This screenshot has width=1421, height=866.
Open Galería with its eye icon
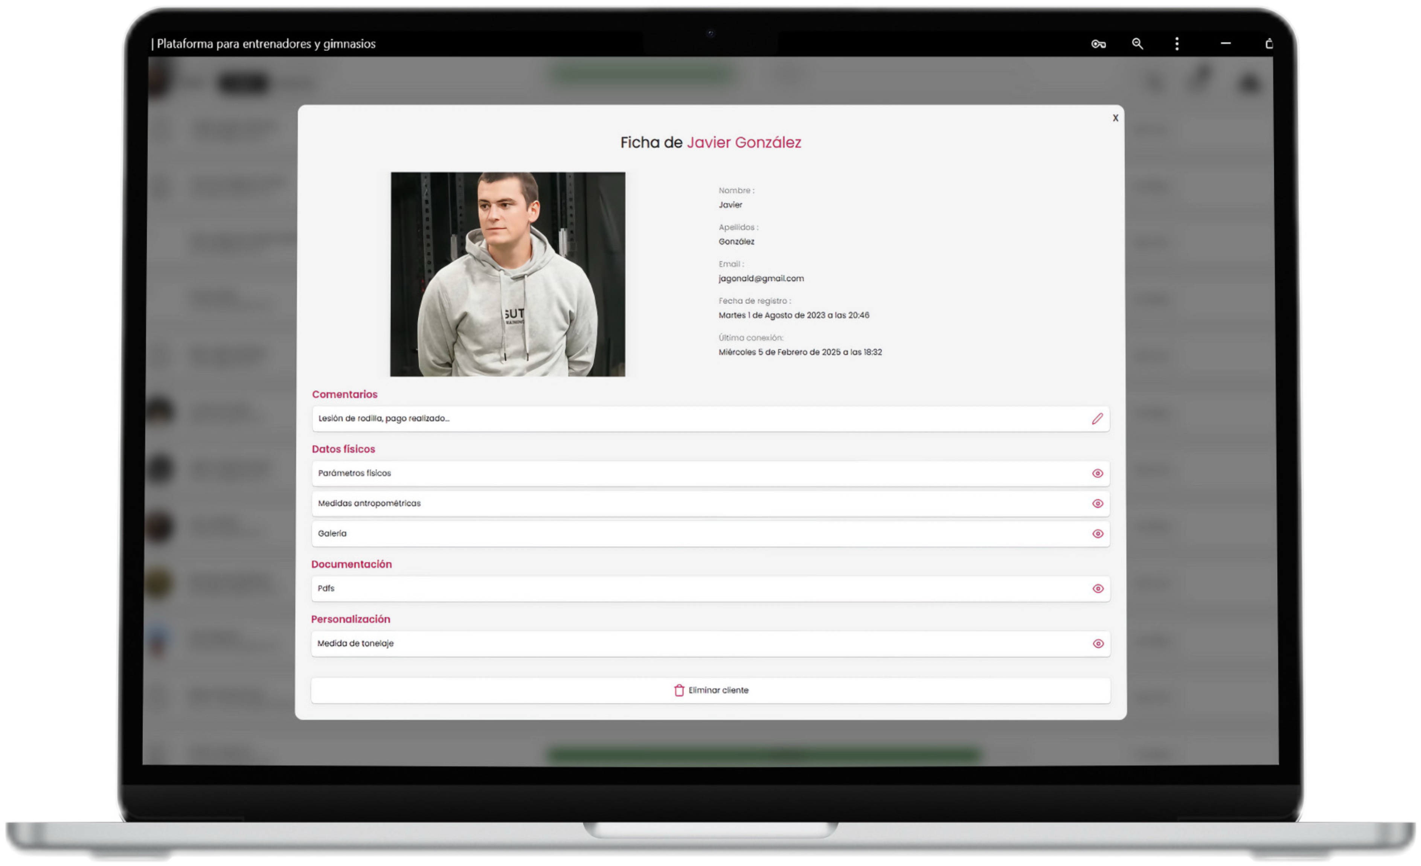click(x=1098, y=534)
